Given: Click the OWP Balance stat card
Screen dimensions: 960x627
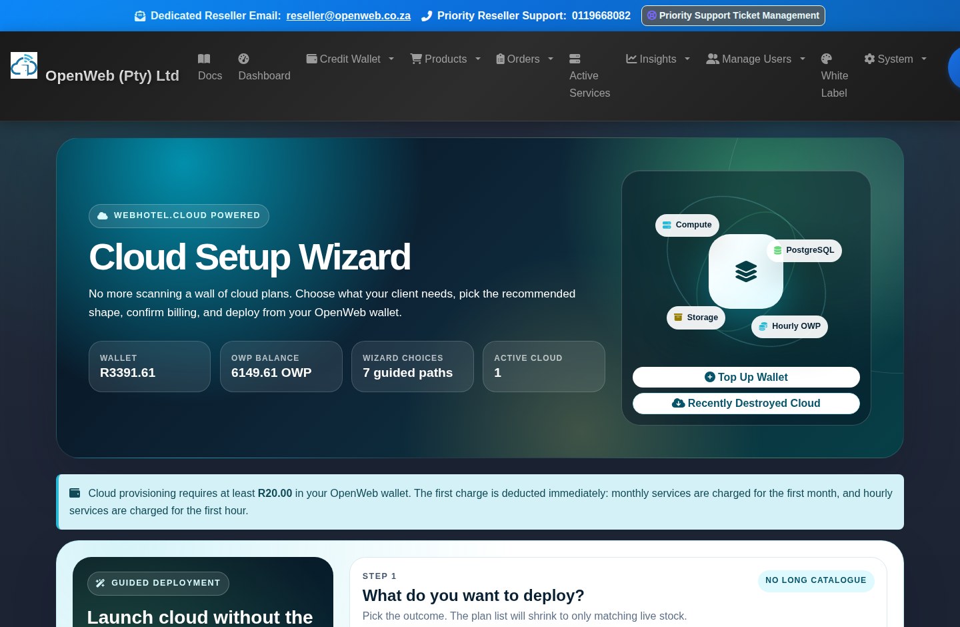Looking at the screenshot, I should coord(281,366).
